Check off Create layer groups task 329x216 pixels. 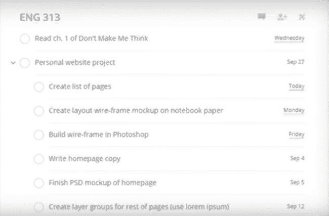(x=39, y=207)
